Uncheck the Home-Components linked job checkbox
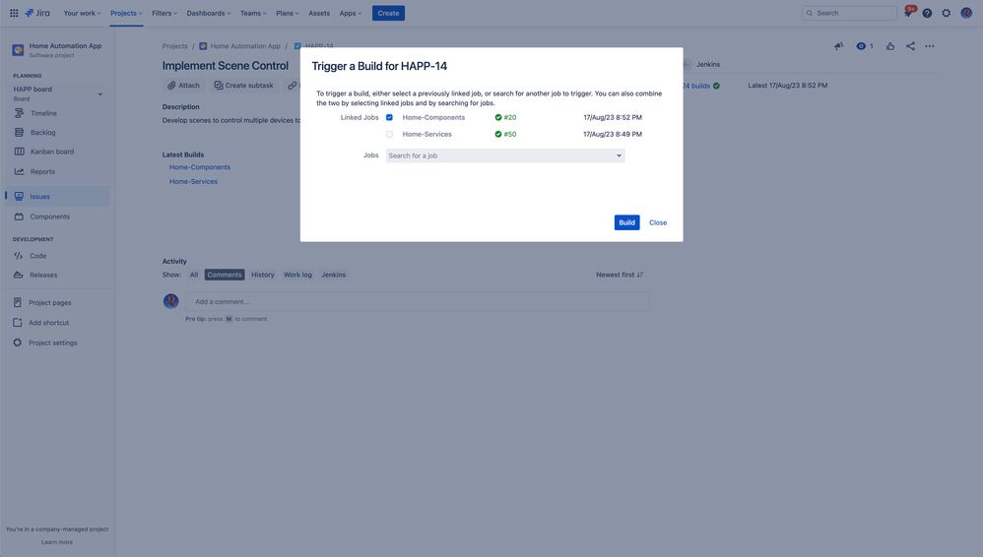Image resolution: width=983 pixels, height=557 pixels. (x=389, y=117)
